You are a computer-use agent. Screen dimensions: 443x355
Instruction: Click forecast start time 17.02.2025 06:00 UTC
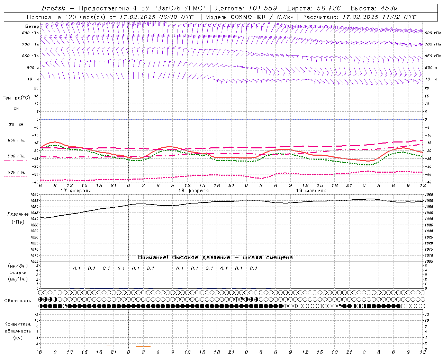156,17
